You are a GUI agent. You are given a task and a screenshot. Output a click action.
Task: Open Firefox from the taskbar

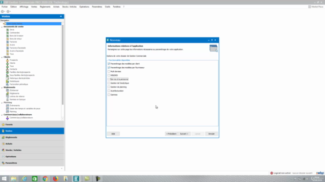pos(55,178)
